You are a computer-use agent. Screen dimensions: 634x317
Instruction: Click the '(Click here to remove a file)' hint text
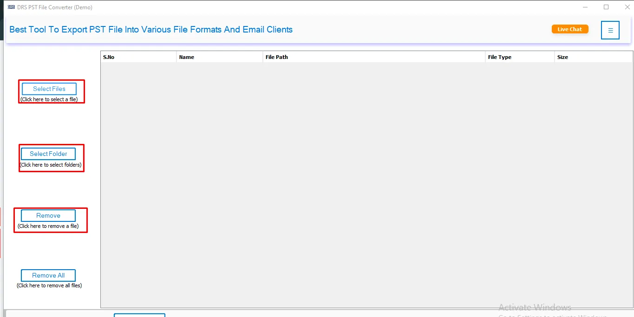(x=48, y=226)
